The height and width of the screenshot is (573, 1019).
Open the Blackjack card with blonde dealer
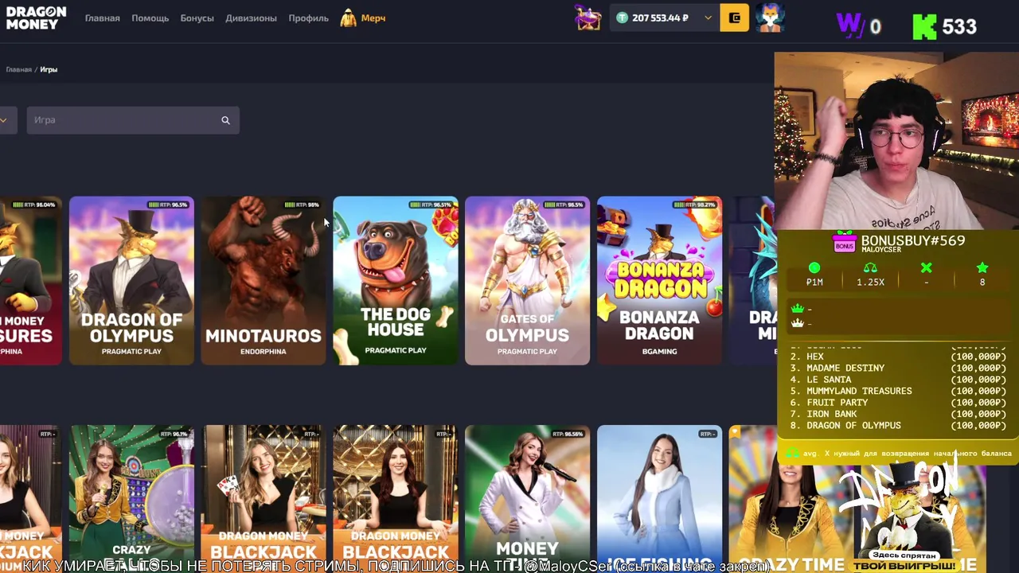pyautogui.click(x=264, y=499)
